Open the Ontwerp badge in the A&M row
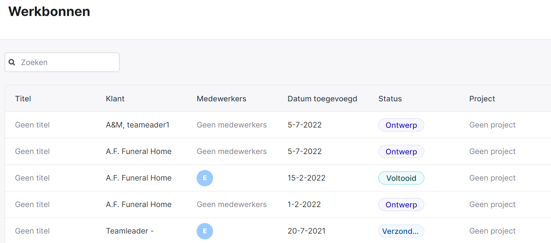 [x=401, y=125]
